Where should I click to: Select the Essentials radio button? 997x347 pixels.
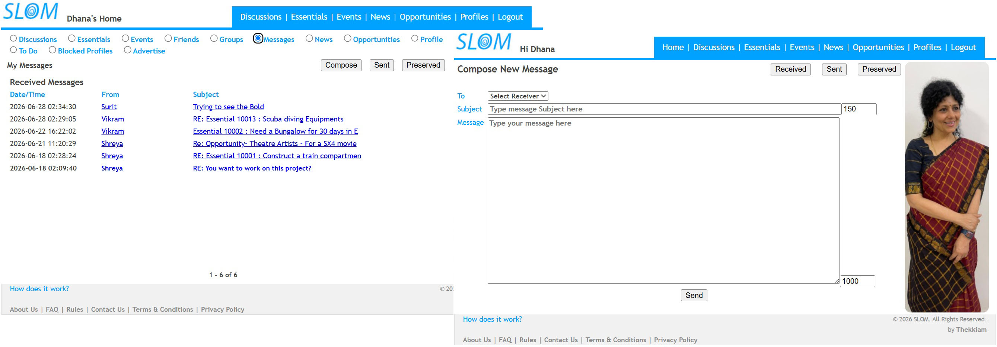(71, 39)
